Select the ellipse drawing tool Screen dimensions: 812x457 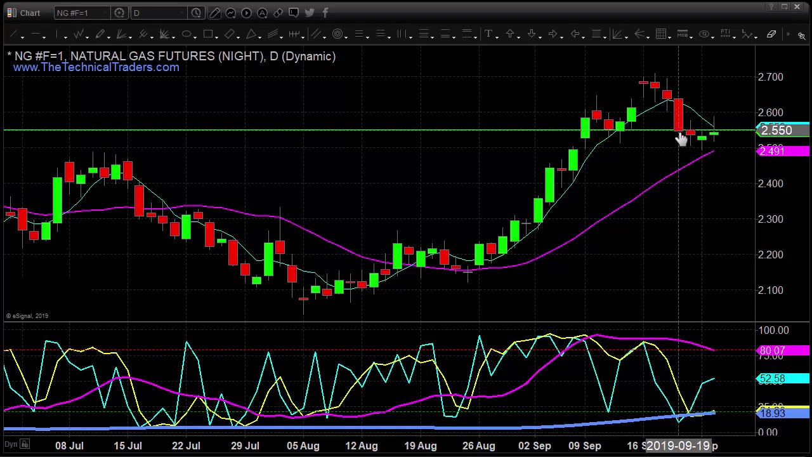pyautogui.click(x=187, y=34)
